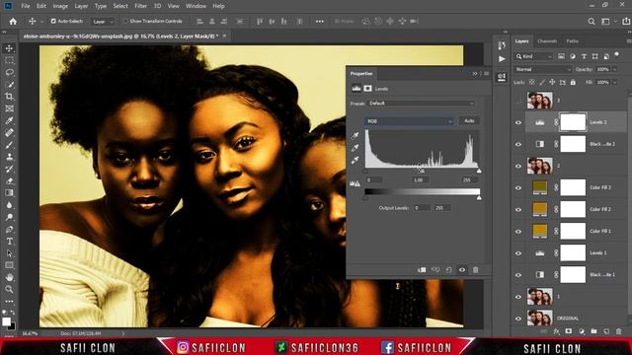
Task: Open Auto-Select Layer dropdown
Action: (103, 22)
